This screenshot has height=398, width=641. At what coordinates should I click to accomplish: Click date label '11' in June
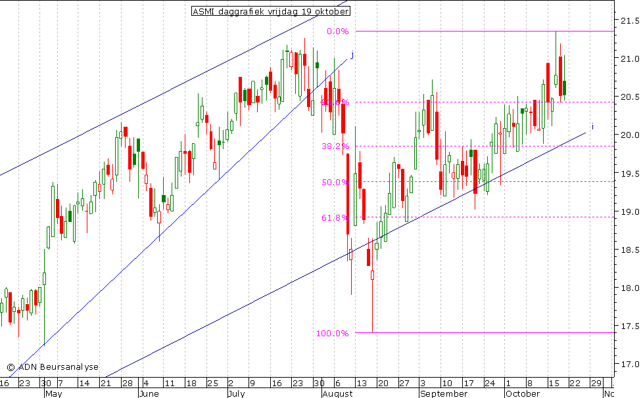point(169,384)
